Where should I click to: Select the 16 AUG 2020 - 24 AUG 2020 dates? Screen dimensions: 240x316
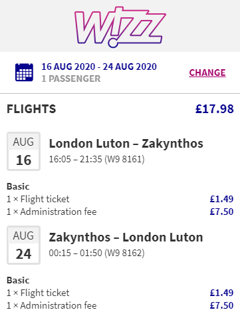tap(99, 67)
